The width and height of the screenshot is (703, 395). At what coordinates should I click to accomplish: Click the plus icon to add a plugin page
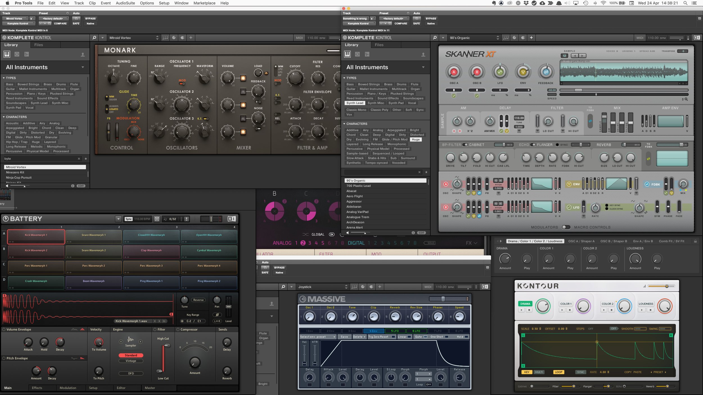click(191, 37)
